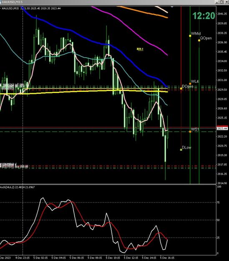The height and width of the screenshot is (261, 229).
Task: Select the yellow moving average line
Action: click(x=66, y=92)
